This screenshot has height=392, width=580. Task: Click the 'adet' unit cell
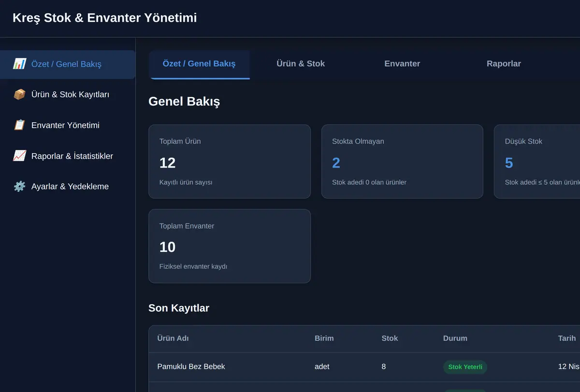322,366
